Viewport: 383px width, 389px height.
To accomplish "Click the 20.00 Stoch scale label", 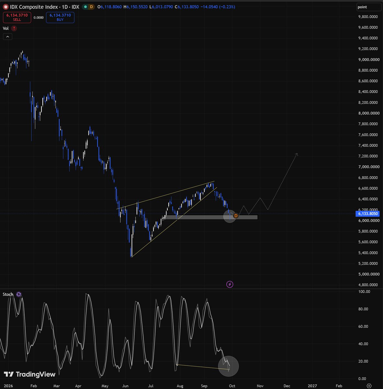I will [x=363, y=361].
